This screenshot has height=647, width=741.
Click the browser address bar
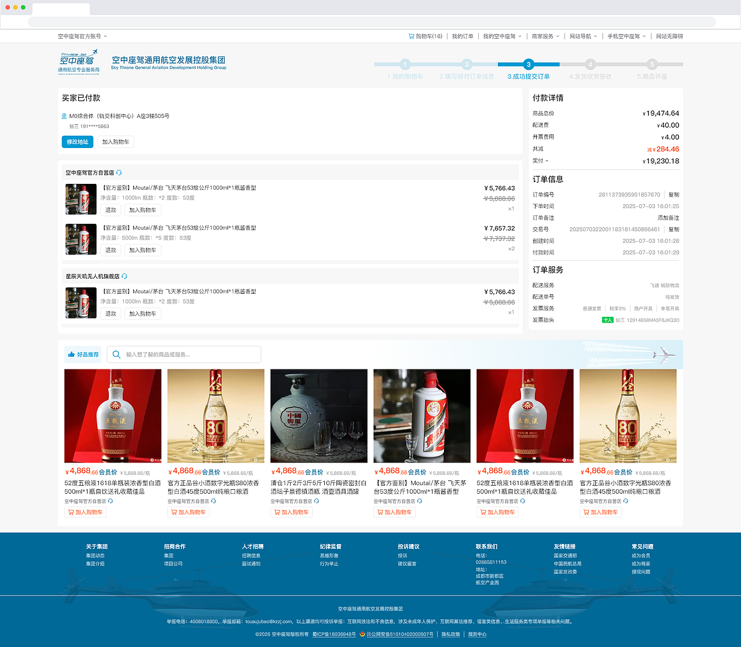click(x=372, y=22)
